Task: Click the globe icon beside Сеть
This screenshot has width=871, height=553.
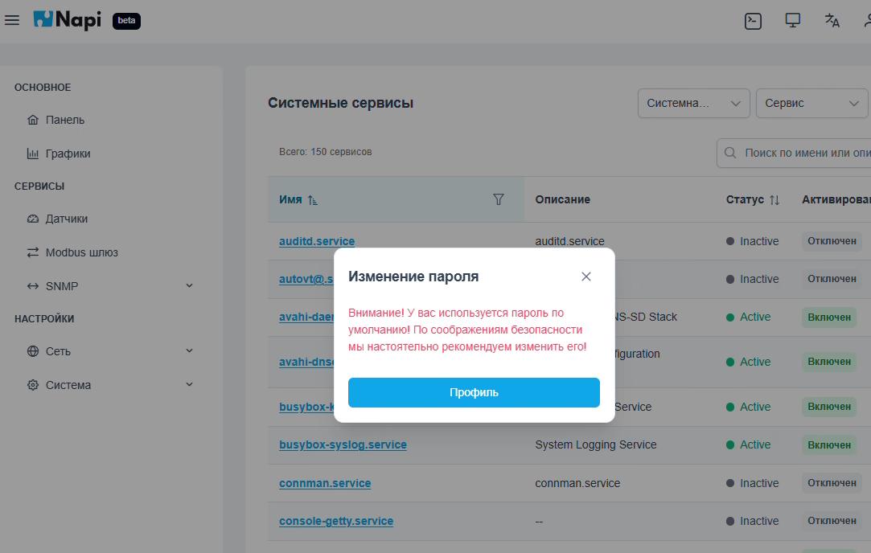Action: [x=33, y=351]
